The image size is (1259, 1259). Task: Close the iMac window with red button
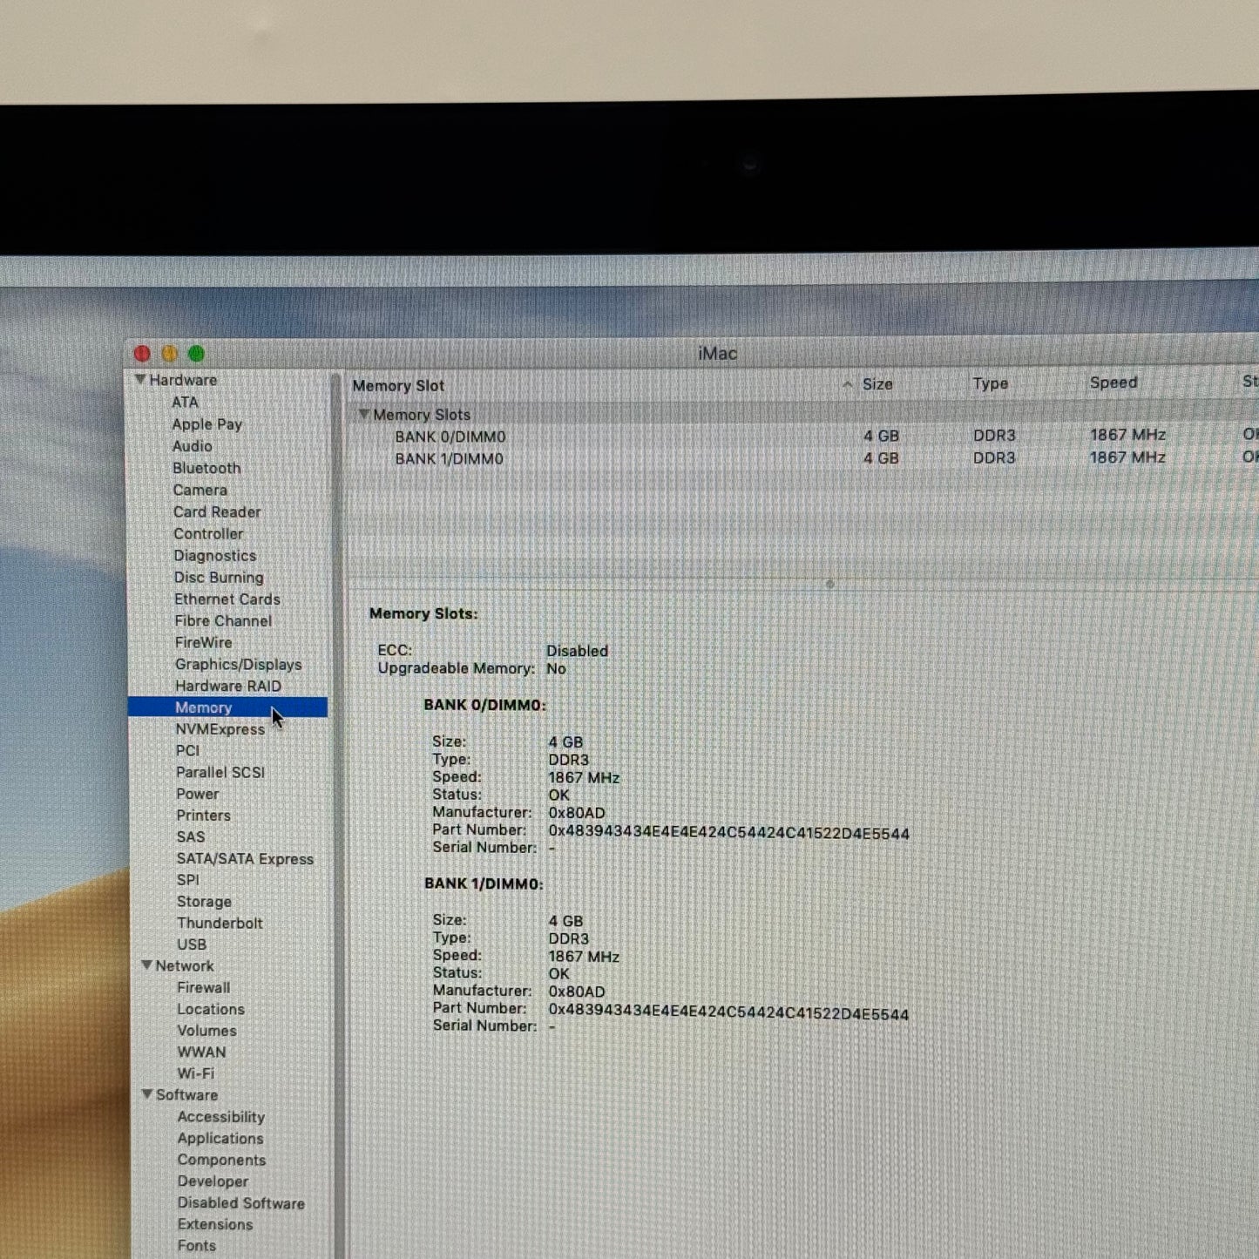pos(142,354)
